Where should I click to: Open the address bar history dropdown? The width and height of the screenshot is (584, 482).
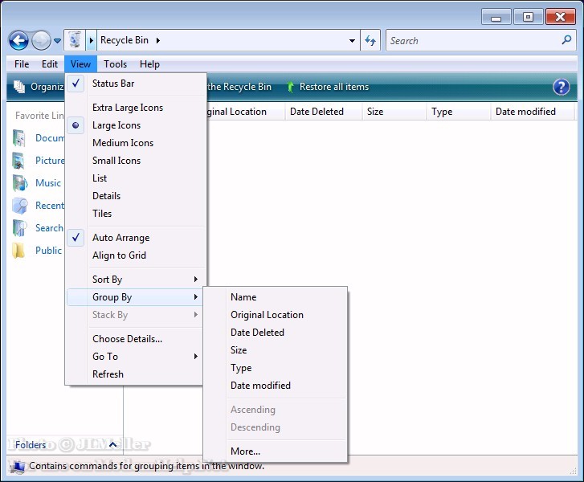pos(352,41)
